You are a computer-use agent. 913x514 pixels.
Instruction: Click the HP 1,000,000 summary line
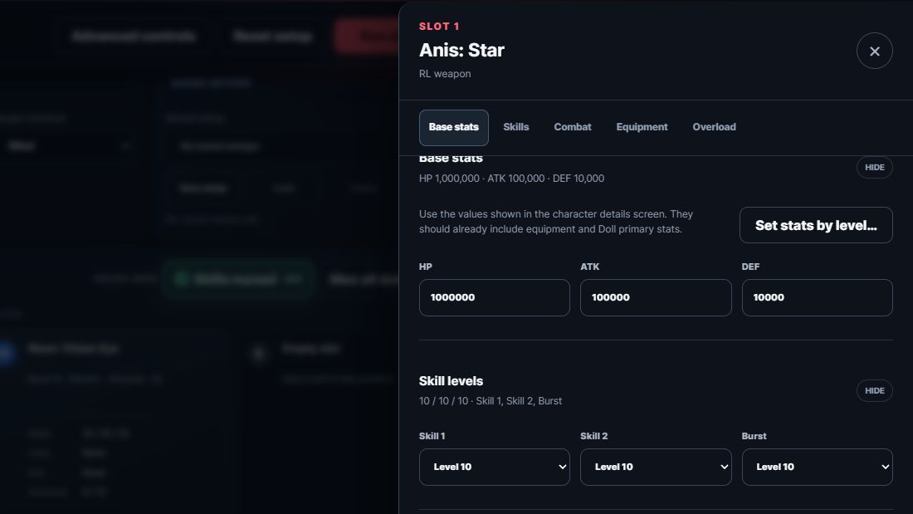tap(511, 179)
